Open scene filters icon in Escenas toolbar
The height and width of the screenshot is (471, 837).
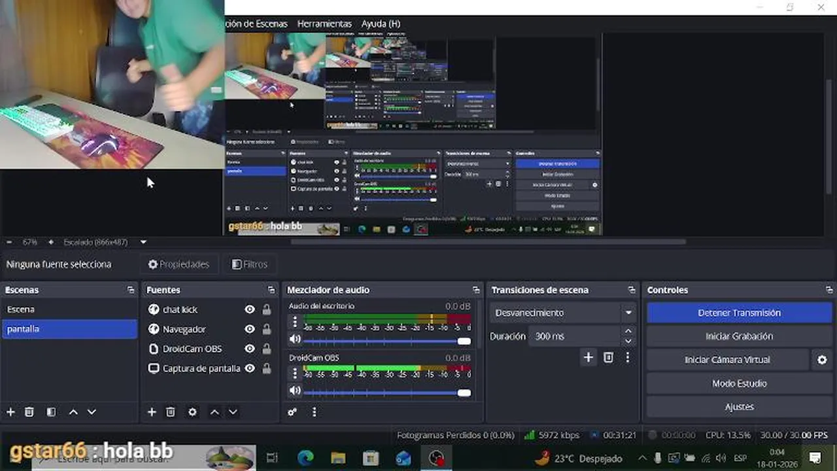[51, 412]
